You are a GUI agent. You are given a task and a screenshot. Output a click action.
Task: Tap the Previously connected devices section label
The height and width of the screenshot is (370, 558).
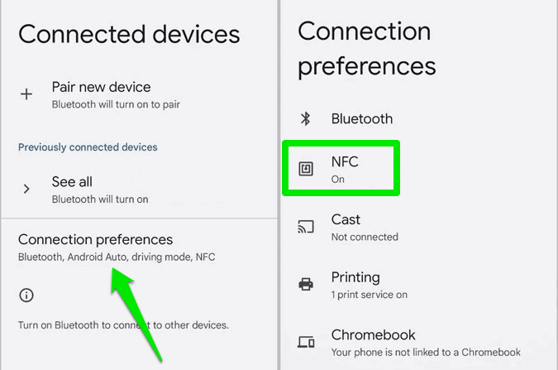click(x=88, y=147)
